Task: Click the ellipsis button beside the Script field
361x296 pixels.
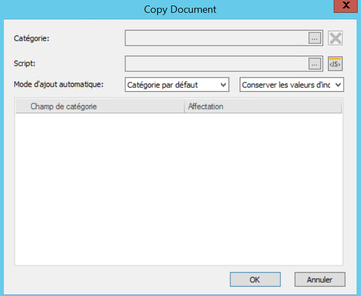Action: [315, 64]
